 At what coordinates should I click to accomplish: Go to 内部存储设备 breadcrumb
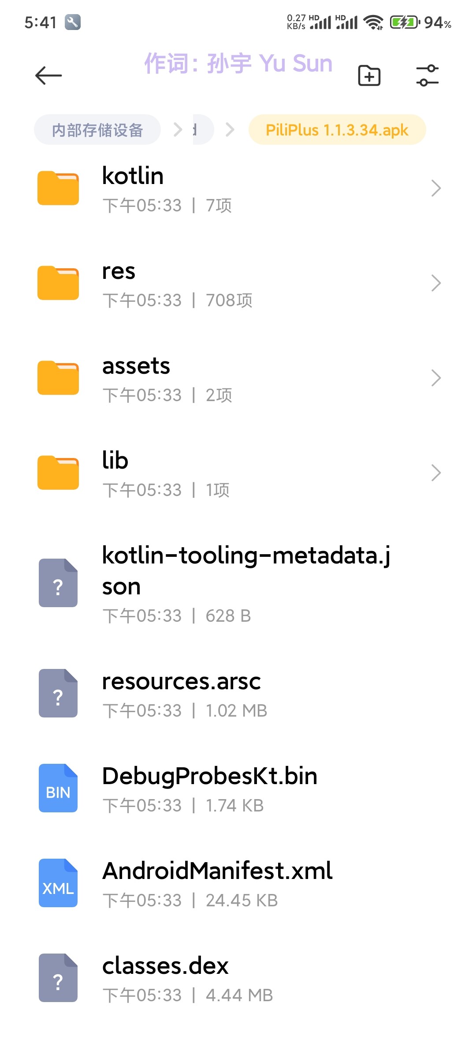(97, 130)
